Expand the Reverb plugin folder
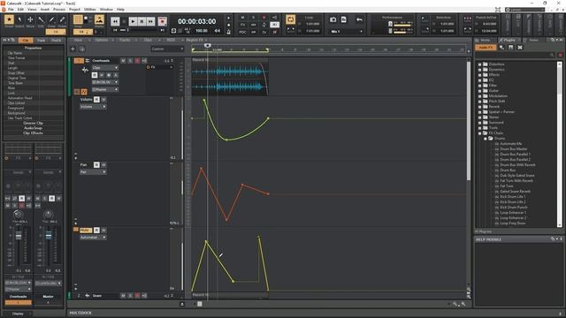566x318 pixels. 479,107
